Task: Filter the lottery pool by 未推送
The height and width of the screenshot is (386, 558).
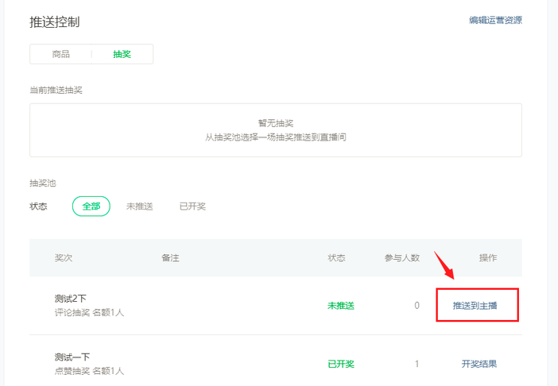Action: (x=139, y=207)
